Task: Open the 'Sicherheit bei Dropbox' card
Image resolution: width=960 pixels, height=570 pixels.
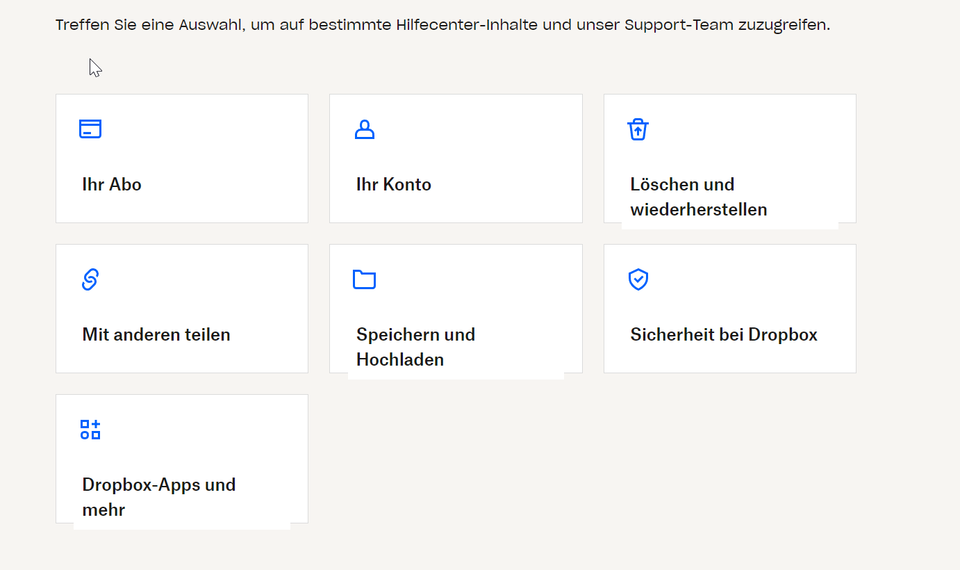Action: point(729,308)
